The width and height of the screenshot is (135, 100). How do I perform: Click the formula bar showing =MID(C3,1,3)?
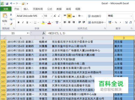click(x=90, y=33)
